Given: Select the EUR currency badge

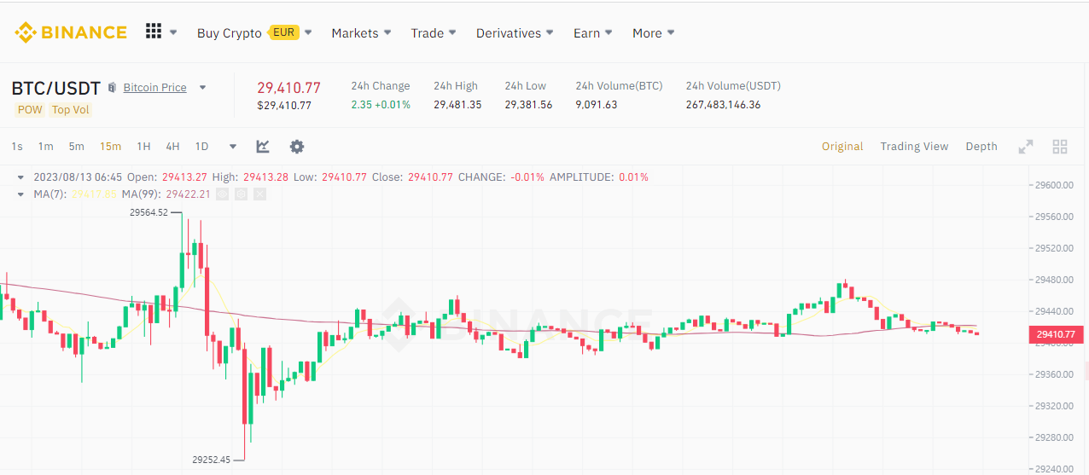Looking at the screenshot, I should click(x=283, y=32).
